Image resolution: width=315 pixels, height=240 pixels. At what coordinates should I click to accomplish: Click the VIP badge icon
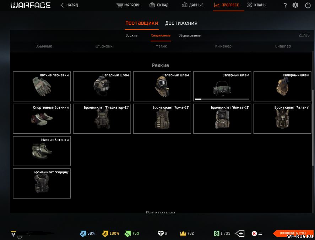(13, 233)
